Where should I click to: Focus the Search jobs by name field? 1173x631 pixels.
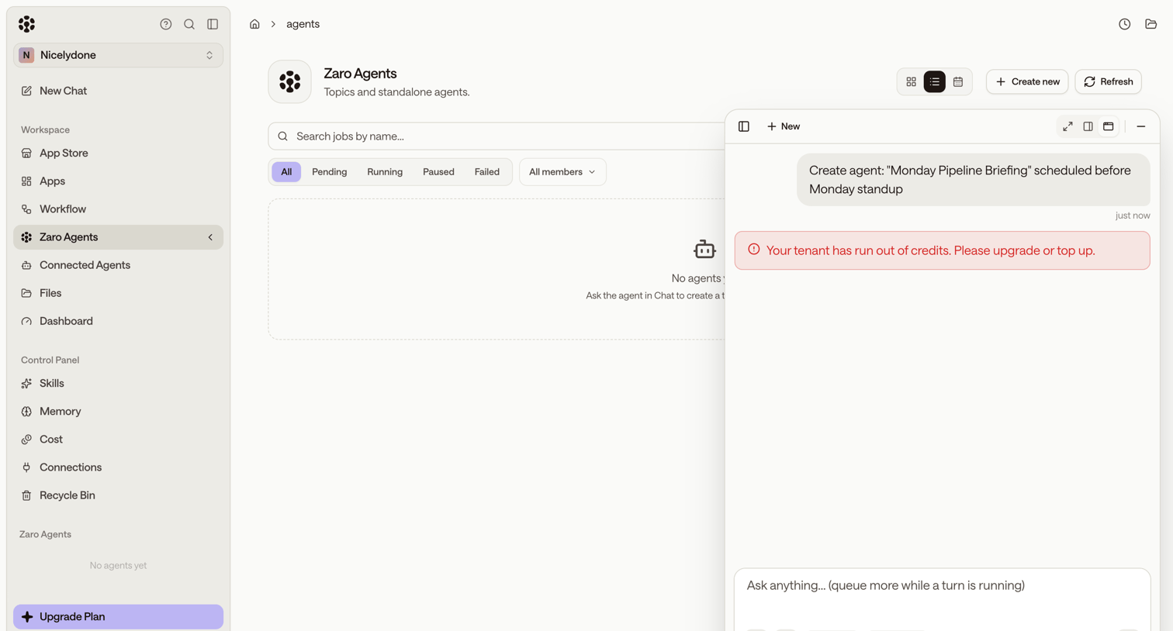(x=497, y=136)
